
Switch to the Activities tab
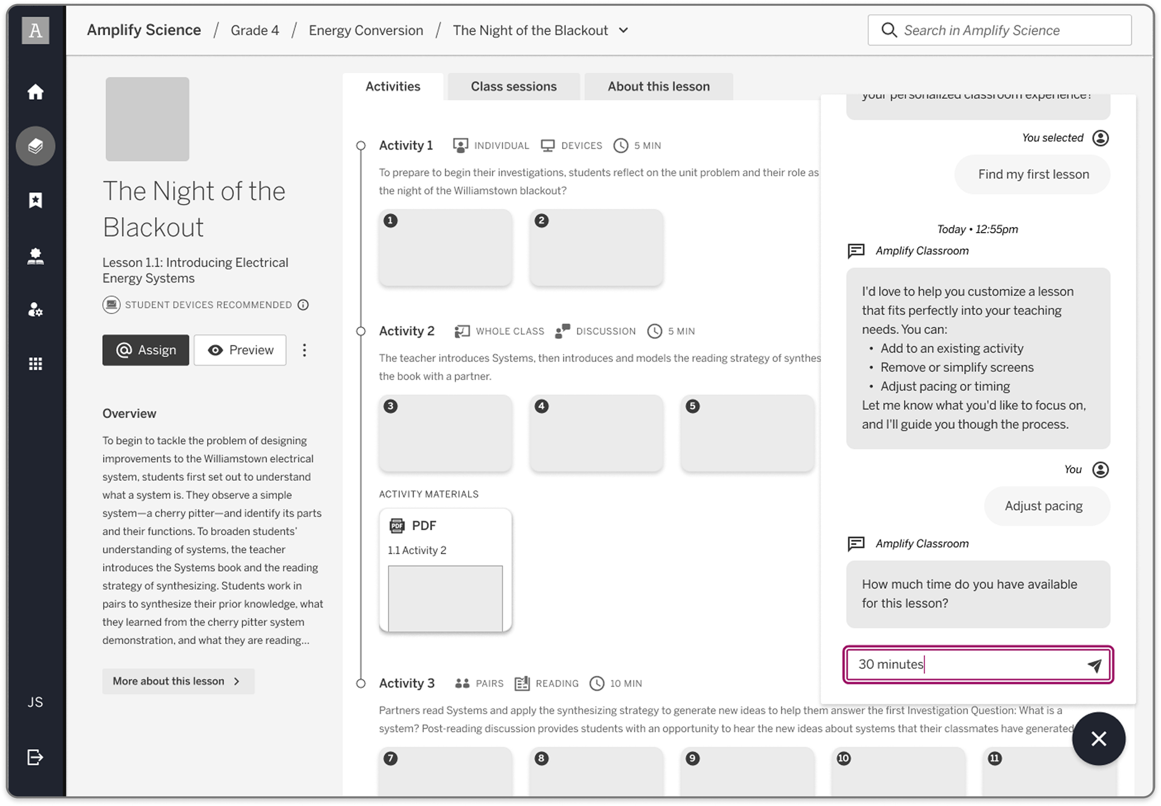pyautogui.click(x=393, y=86)
